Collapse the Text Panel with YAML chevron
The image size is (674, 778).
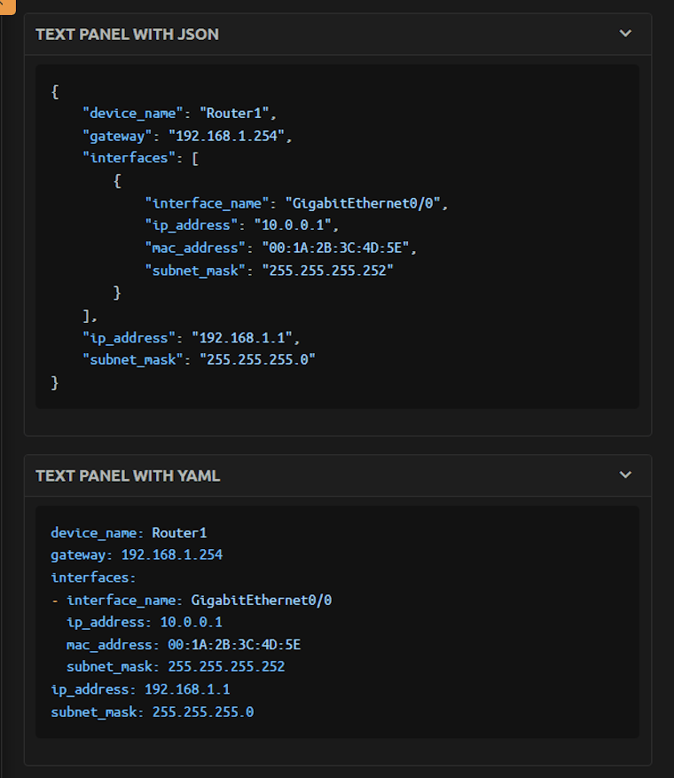click(625, 475)
